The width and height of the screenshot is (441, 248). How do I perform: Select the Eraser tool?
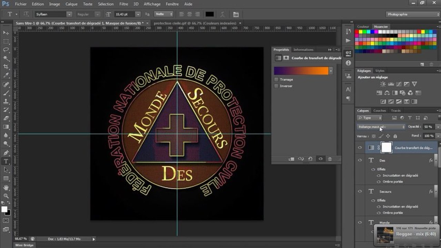pos(6,118)
